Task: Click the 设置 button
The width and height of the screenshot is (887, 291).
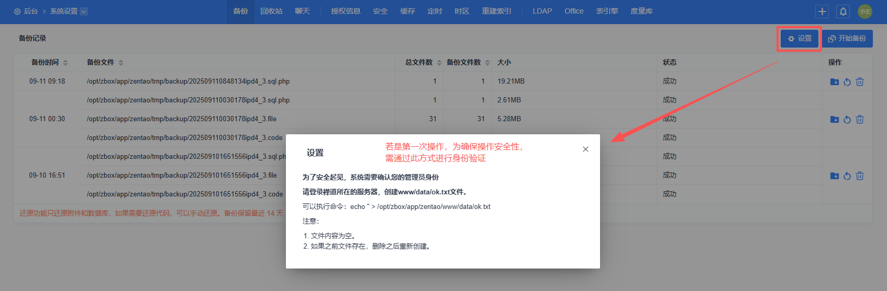Action: [x=800, y=39]
